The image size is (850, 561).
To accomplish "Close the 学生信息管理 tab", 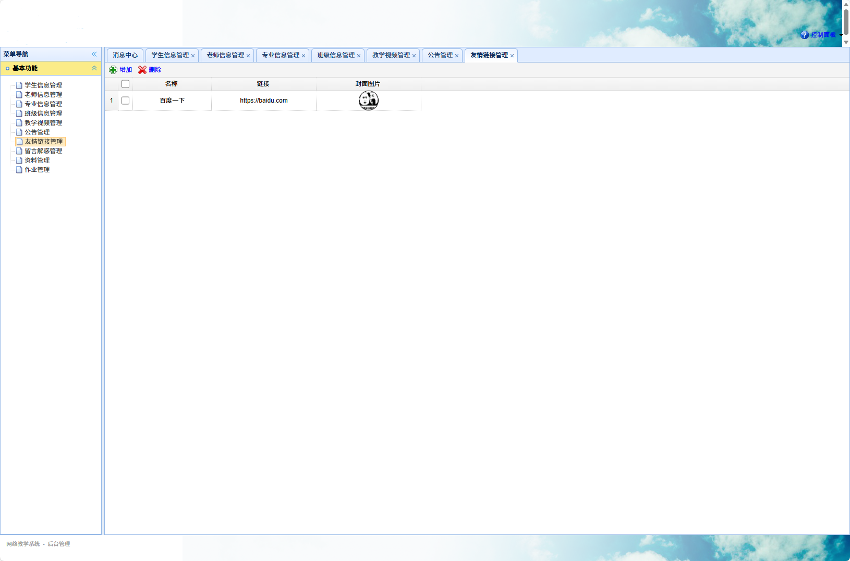I will tap(193, 56).
